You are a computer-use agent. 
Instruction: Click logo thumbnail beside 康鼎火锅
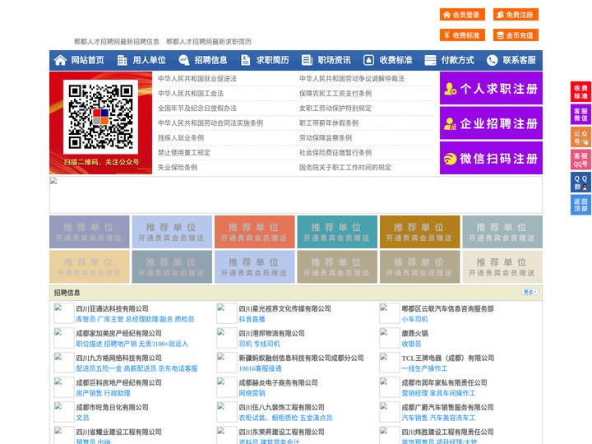point(389,338)
